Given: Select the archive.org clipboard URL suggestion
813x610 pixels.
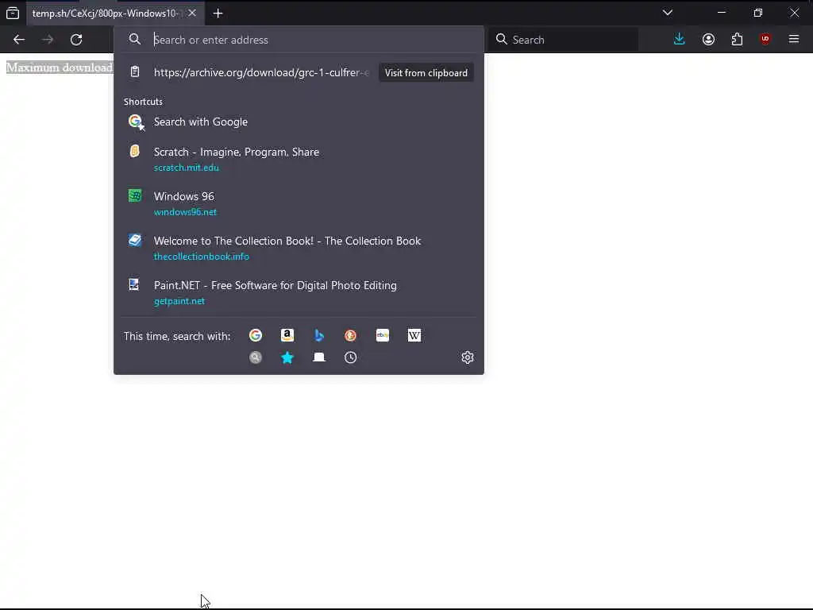Looking at the screenshot, I should point(261,72).
